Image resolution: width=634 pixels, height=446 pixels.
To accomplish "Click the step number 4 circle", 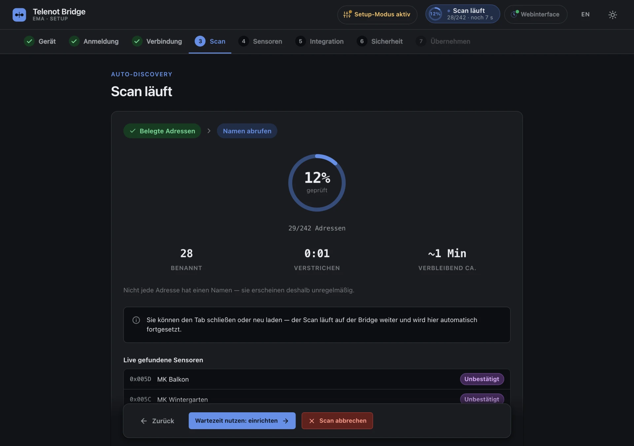I will [244, 41].
